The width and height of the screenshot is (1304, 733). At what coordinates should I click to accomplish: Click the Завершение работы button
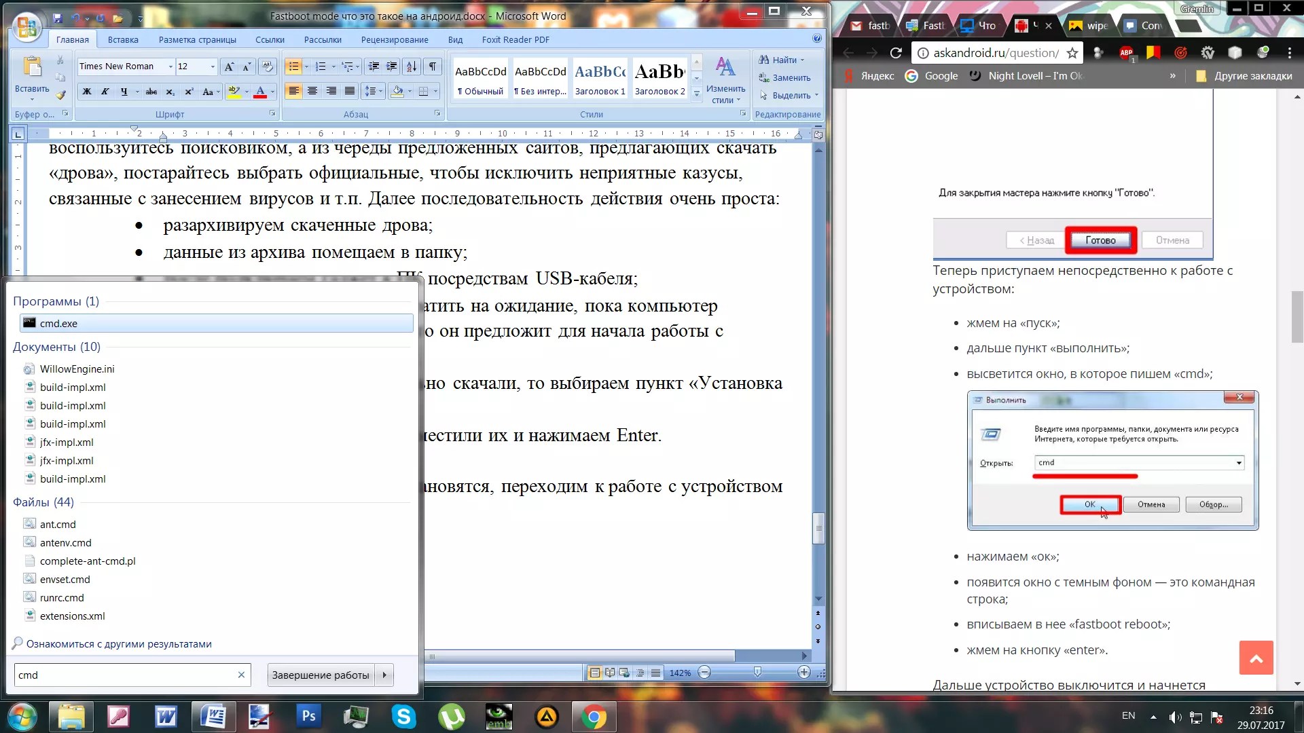pyautogui.click(x=321, y=675)
